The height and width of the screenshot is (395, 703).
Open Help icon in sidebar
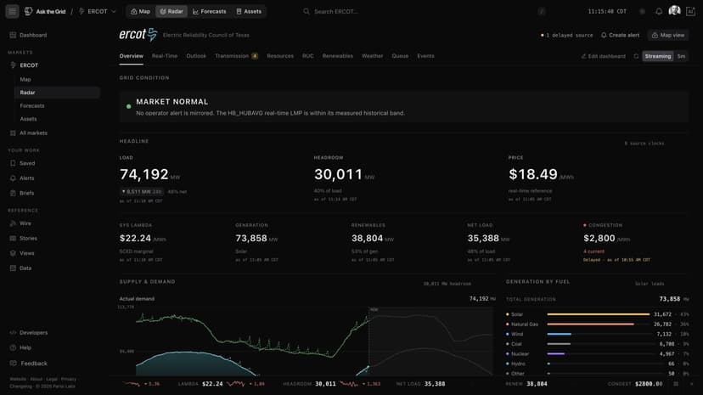point(13,347)
